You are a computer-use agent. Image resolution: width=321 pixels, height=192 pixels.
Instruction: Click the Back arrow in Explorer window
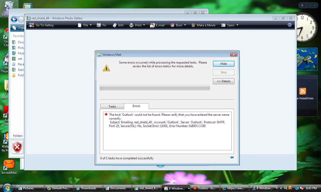point(14,19)
